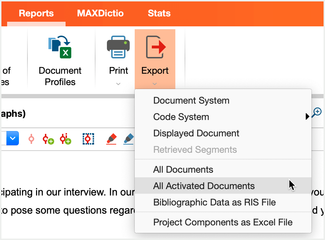
Task: Expand the Code System submenu arrow
Action: [x=308, y=116]
